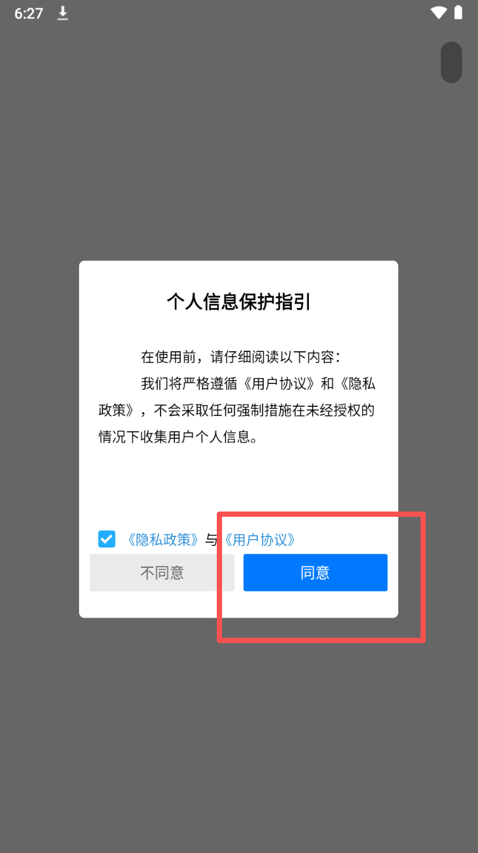
Task: Open the 《用户协议》 link above the 同意 button
Action: (x=260, y=540)
